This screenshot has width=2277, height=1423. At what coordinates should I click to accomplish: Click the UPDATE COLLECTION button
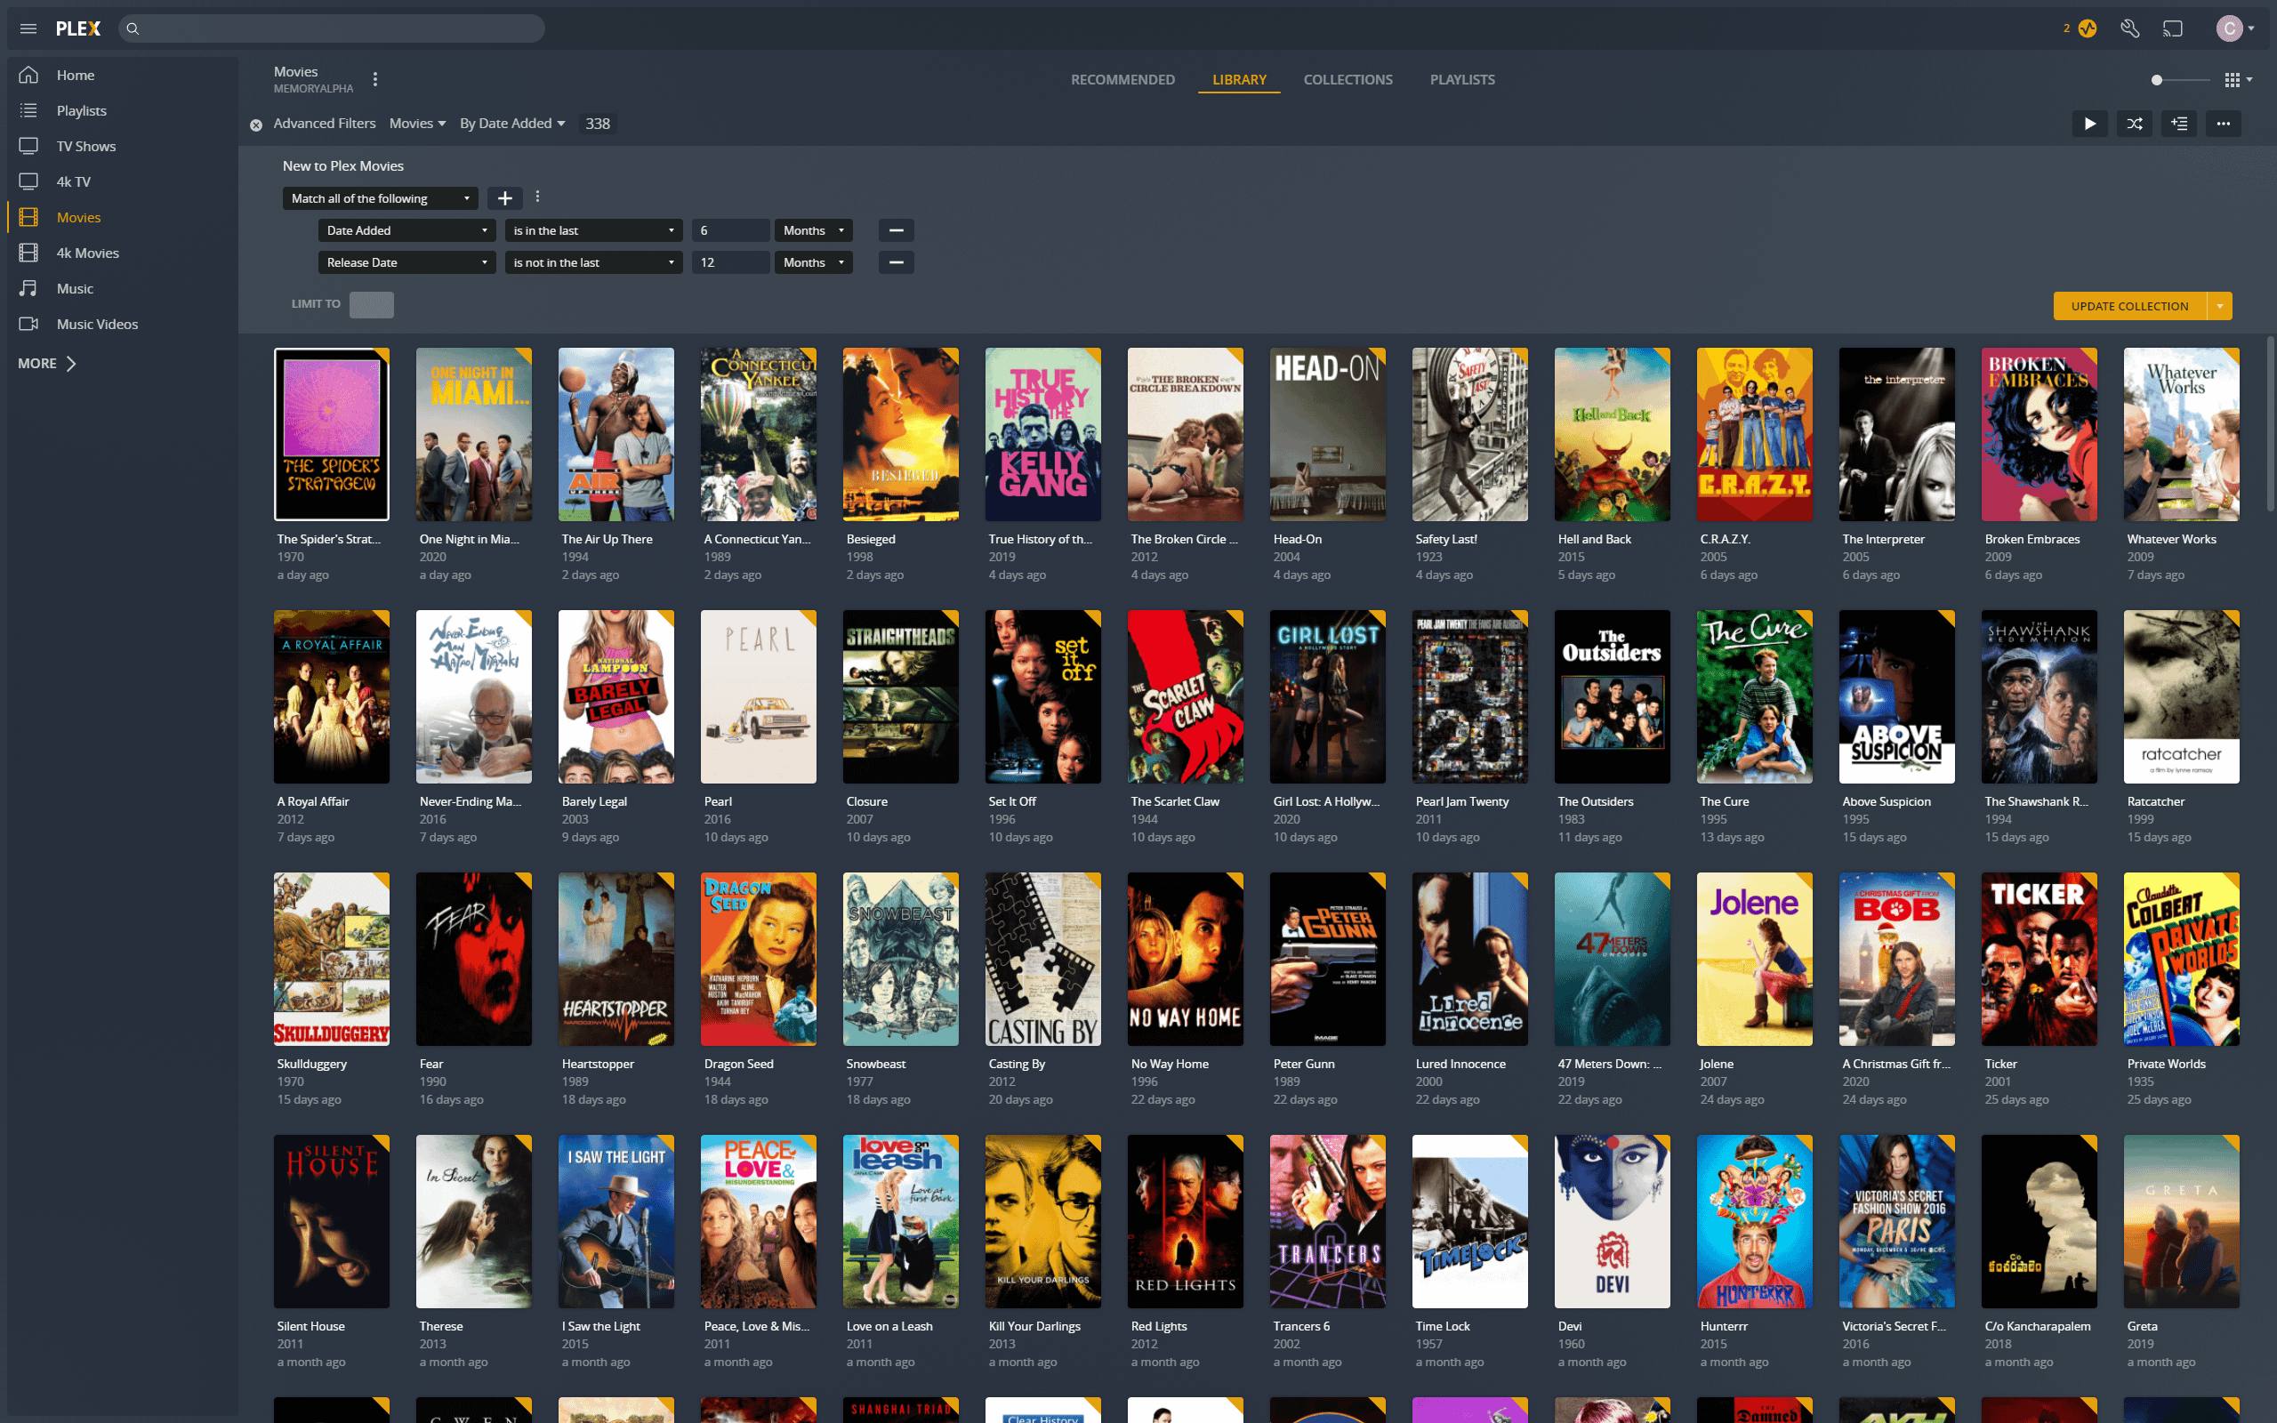(2129, 306)
